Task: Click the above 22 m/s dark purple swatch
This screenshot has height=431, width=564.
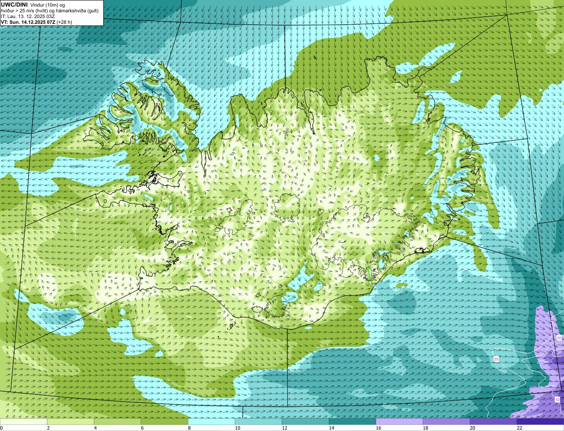Action: click(540, 422)
